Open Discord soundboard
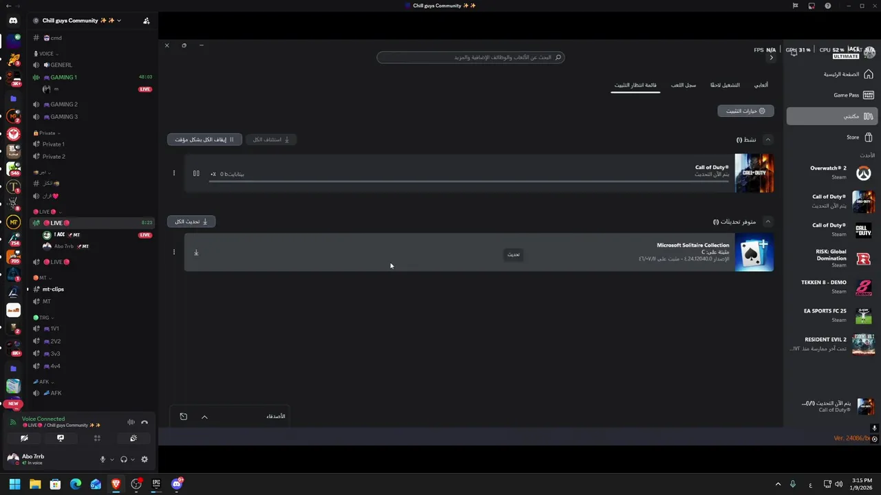881x495 pixels. point(134,438)
